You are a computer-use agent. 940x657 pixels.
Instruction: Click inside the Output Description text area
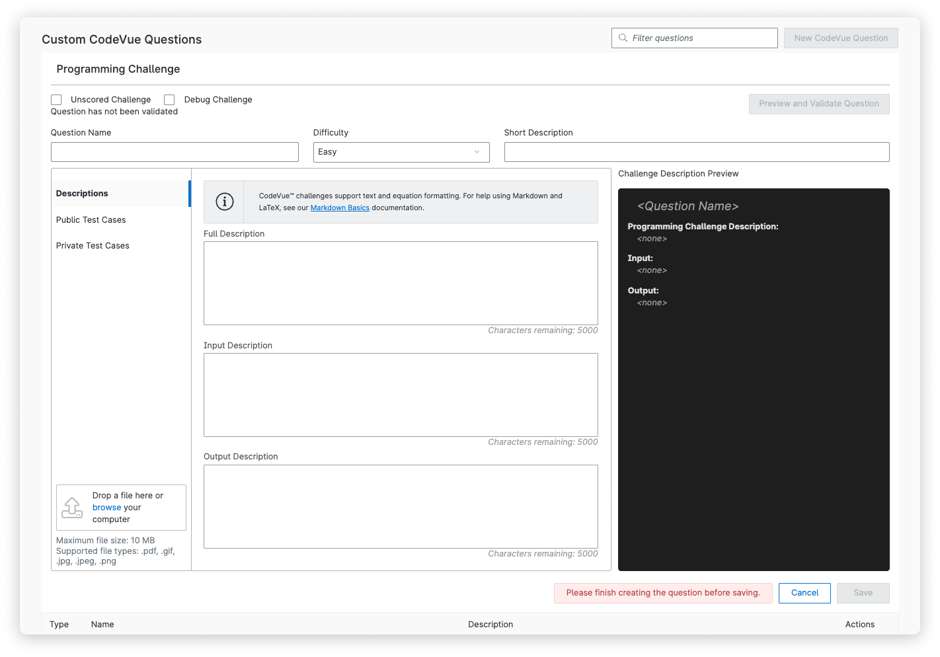(401, 506)
